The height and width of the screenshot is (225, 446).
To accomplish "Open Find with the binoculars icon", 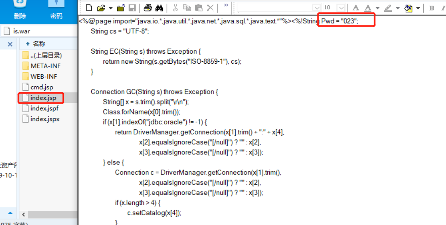I will coord(159,8).
